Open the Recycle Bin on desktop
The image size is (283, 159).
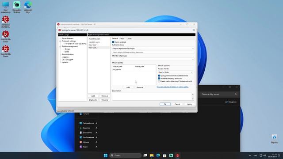274,139
